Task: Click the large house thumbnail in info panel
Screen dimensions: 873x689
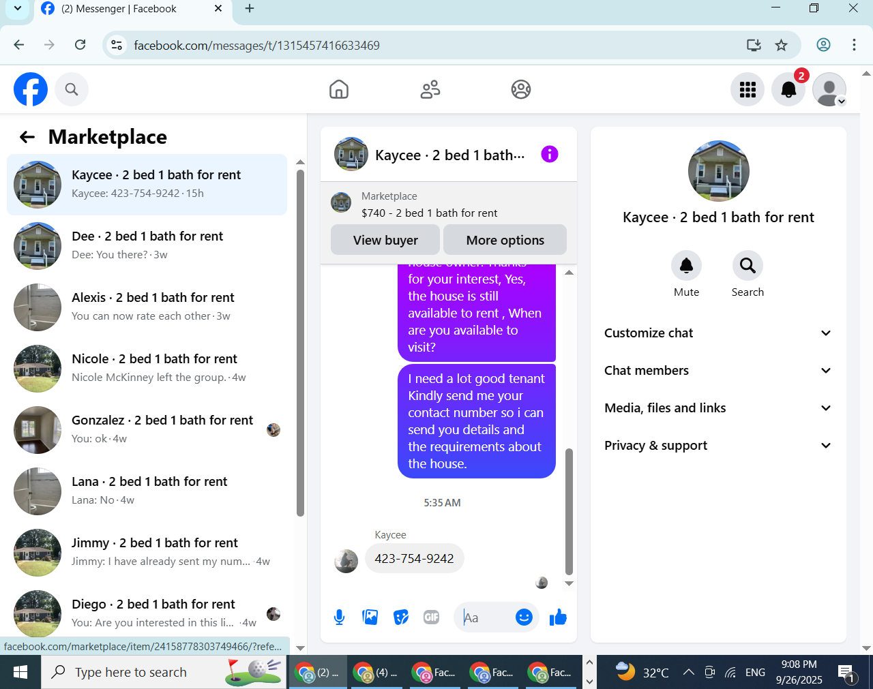Action: pos(719,171)
